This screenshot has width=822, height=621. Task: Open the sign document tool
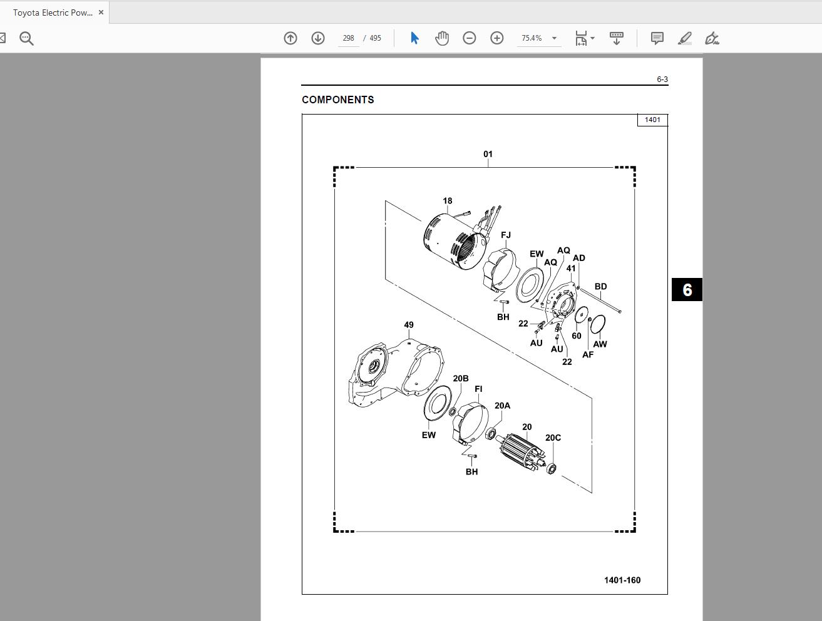(712, 38)
